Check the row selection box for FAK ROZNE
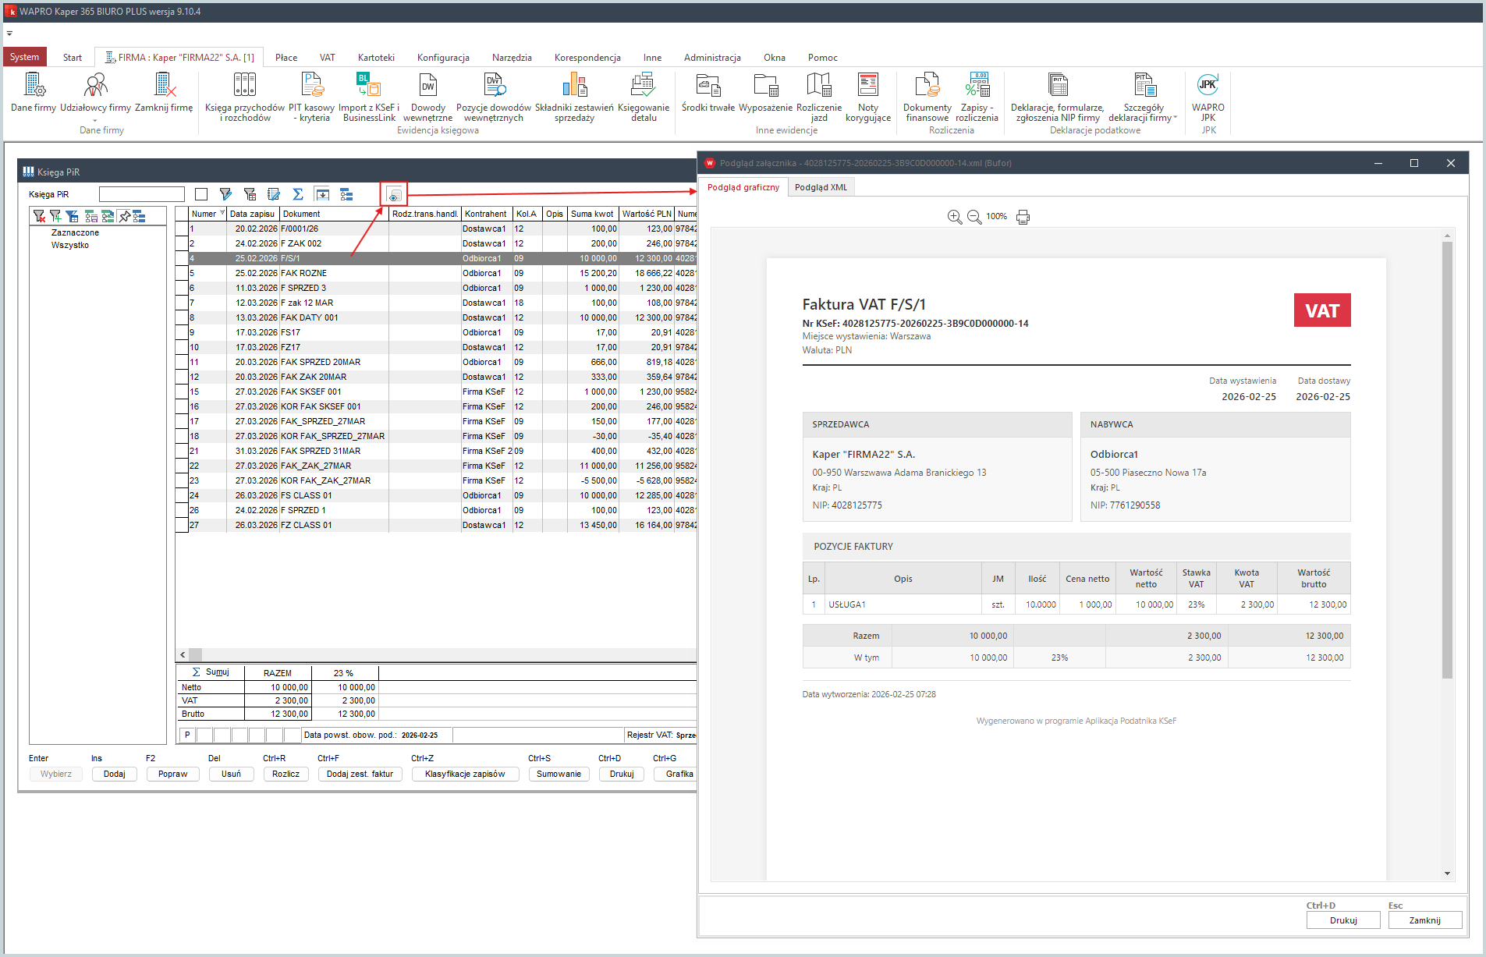This screenshot has height=957, width=1486. click(182, 274)
